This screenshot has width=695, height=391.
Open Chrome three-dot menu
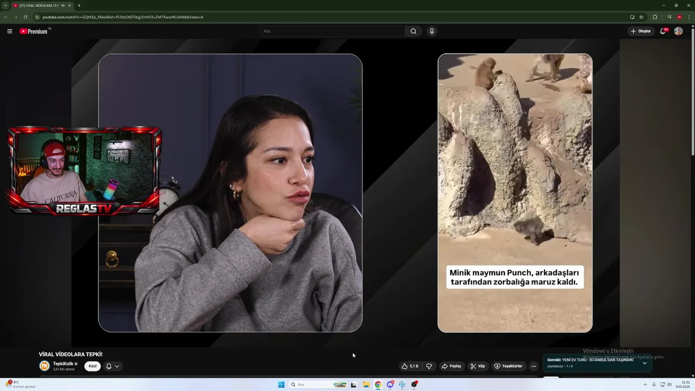pyautogui.click(x=689, y=17)
